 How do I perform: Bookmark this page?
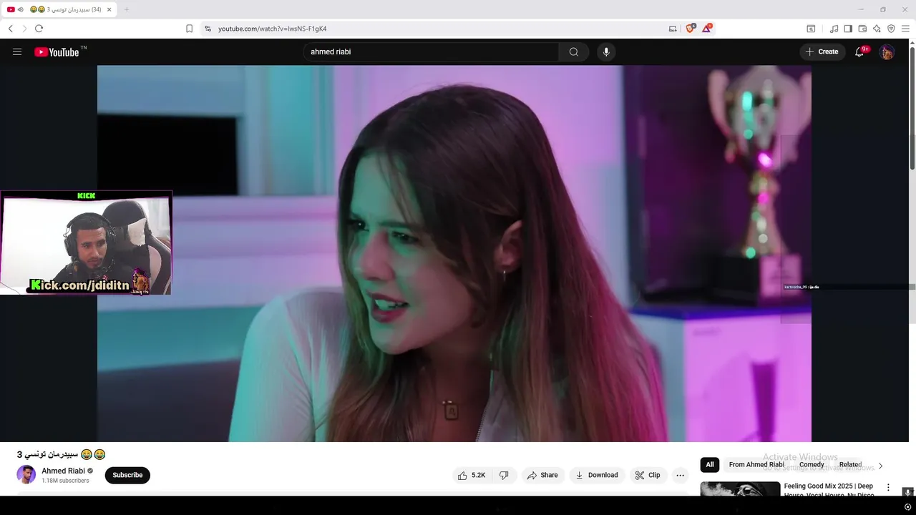click(189, 29)
